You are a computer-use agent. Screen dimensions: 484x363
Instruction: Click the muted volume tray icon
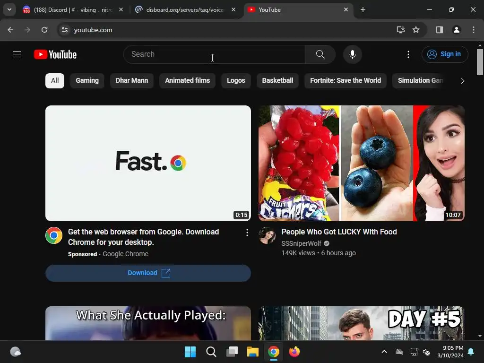(x=427, y=352)
